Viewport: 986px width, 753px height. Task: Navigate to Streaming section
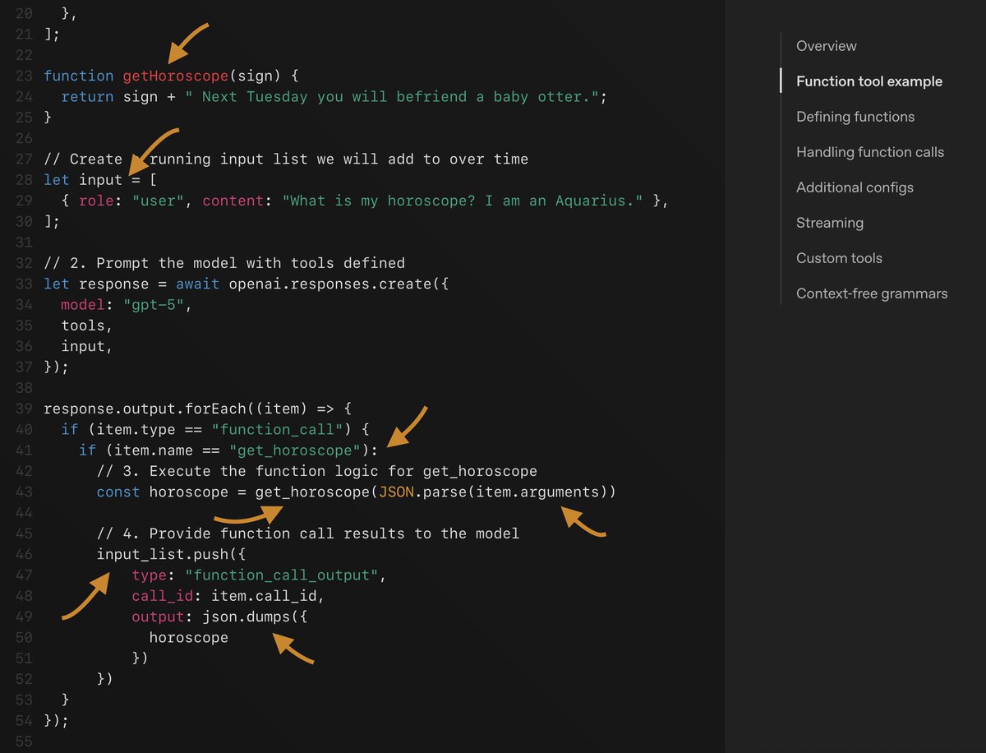830,223
